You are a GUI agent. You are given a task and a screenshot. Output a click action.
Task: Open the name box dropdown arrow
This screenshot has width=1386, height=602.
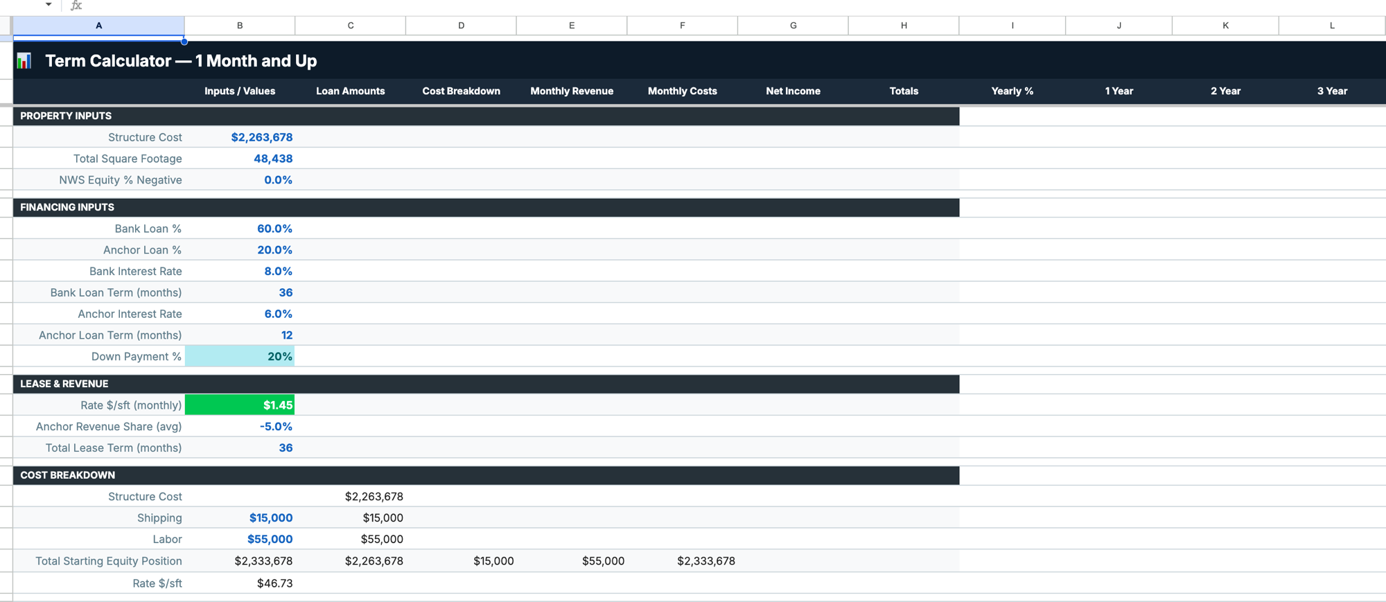coord(49,5)
